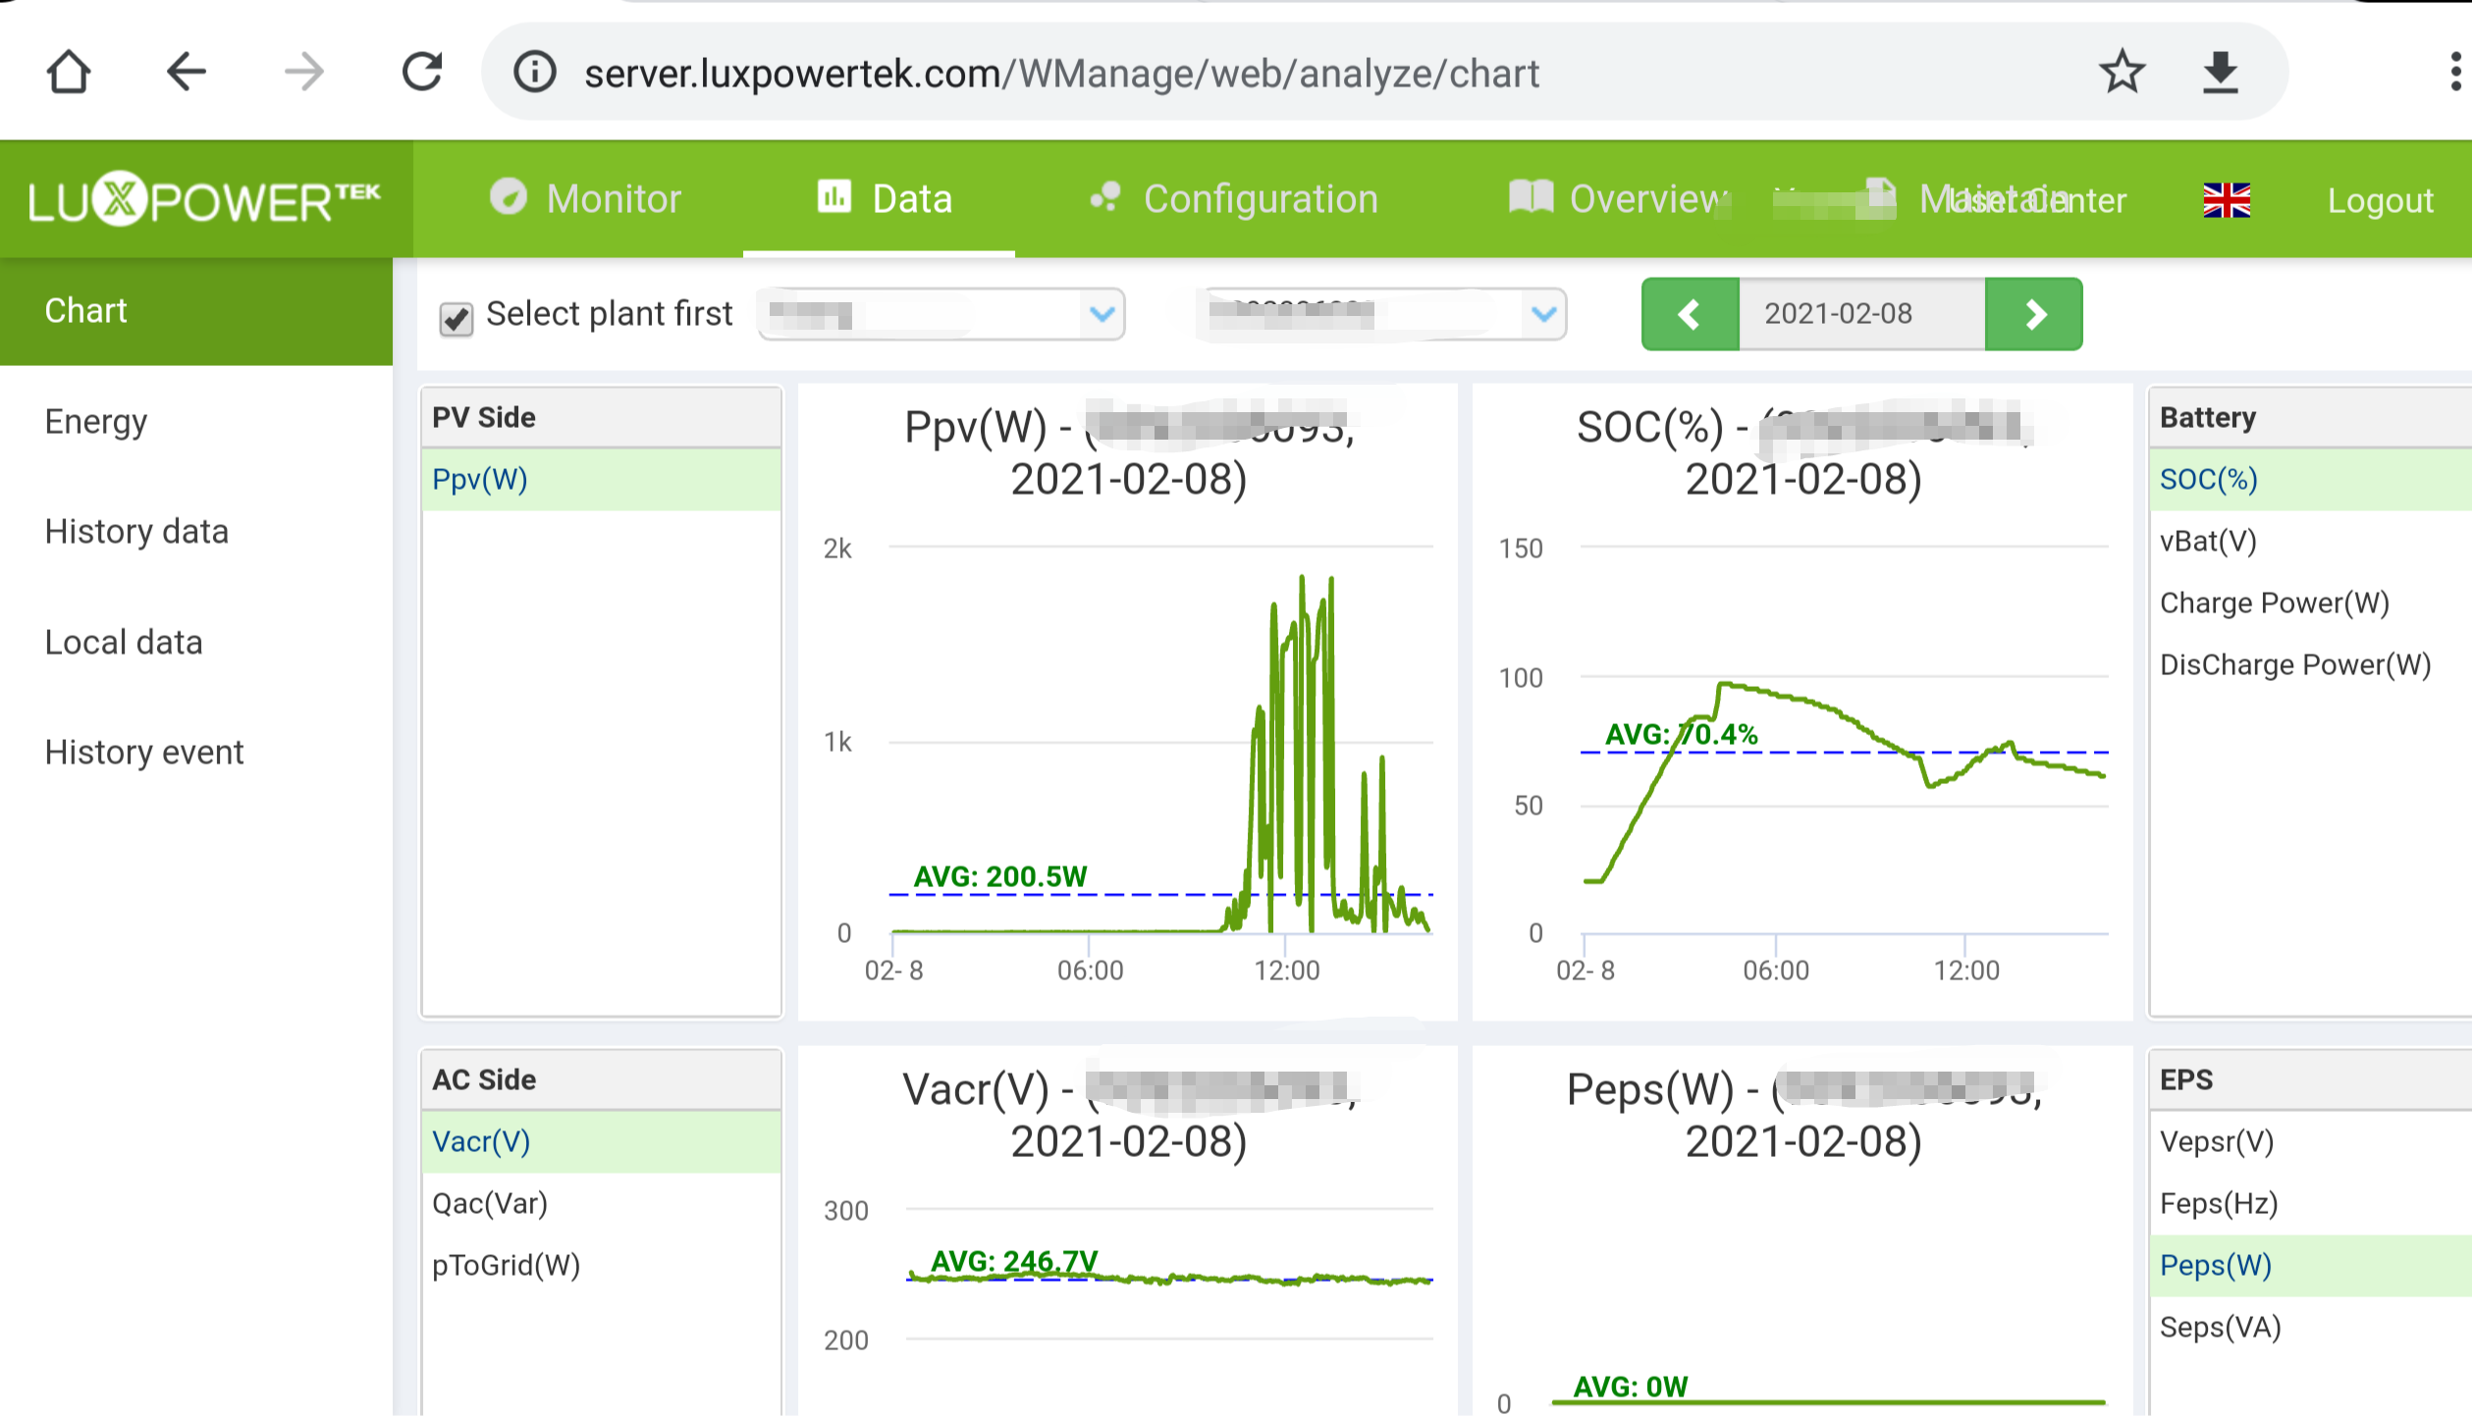Click the Ppv(W) chart plot
The height and width of the screenshot is (1416, 2472).
[x=1160, y=740]
